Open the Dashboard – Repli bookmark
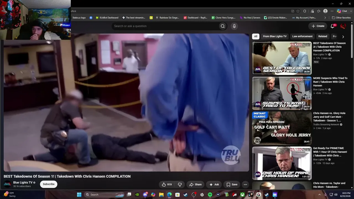This screenshot has width=354, height=199. (195, 18)
